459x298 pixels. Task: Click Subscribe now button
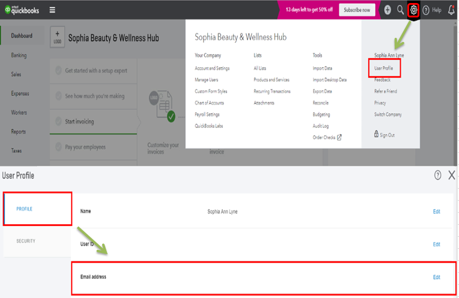[357, 10]
